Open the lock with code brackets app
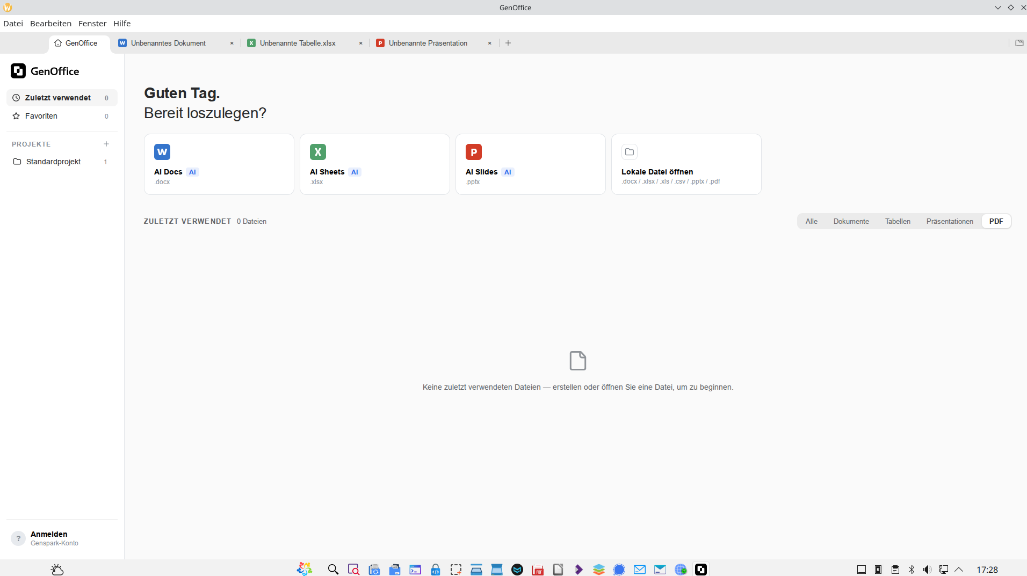The image size is (1027, 576). pyautogui.click(x=436, y=570)
